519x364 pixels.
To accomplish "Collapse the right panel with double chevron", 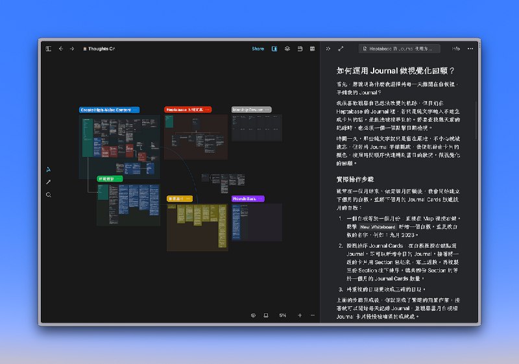I will click(x=328, y=49).
